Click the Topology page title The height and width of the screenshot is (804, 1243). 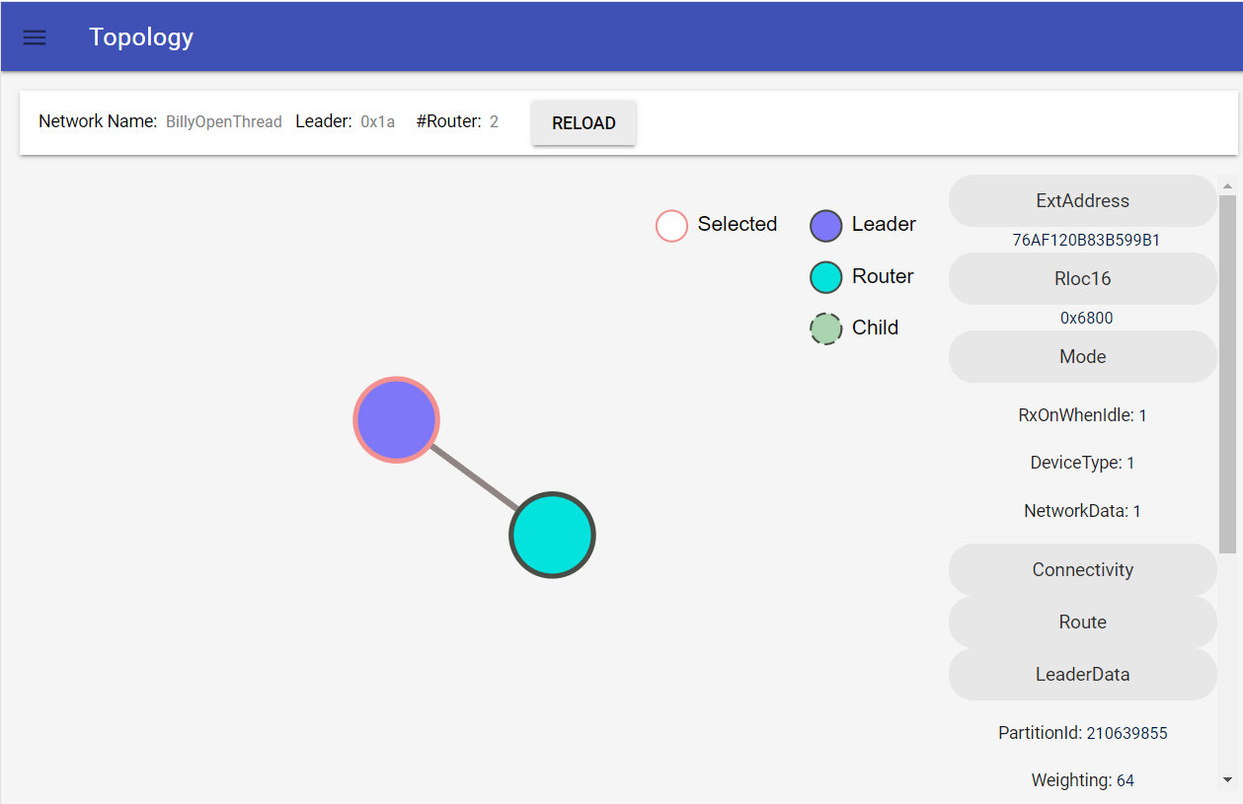pyautogui.click(x=141, y=37)
